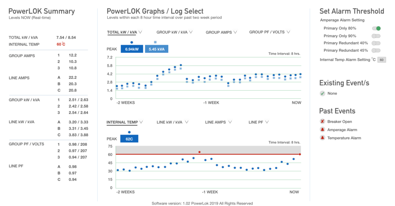Viewport: 395px width, 206px height.
Task: Switch to the LINE kW / kVA tab
Action: [x=169, y=122]
